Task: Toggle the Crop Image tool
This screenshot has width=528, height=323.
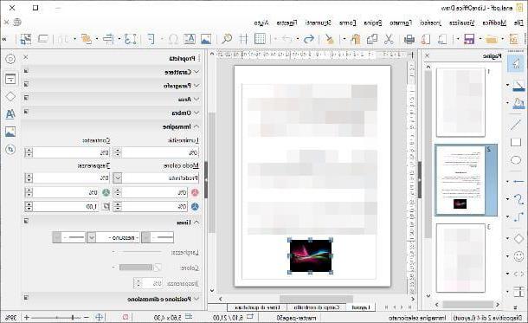Action: pyautogui.click(x=26, y=39)
